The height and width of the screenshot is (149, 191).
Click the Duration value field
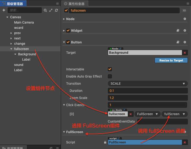click(x=148, y=91)
